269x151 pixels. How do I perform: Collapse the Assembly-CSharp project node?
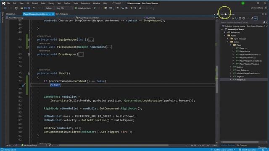[x=222, y=29]
